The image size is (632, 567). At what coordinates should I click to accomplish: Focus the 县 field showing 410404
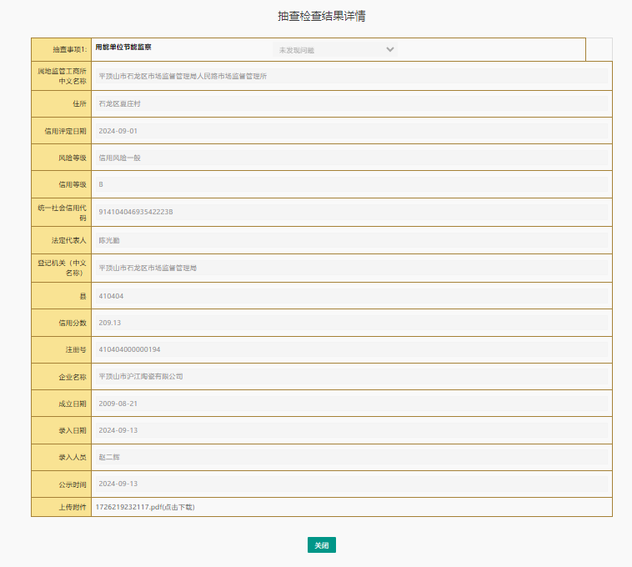point(351,296)
